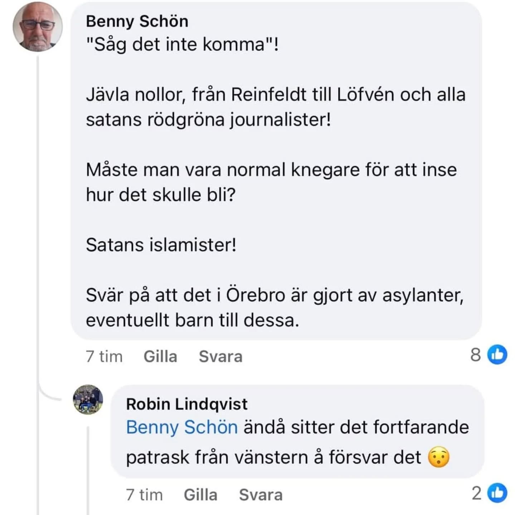Click the "Satans islamister!" line in the comment

[161, 245]
